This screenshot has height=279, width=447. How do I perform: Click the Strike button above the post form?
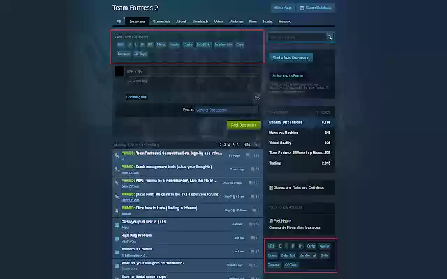tap(161, 45)
